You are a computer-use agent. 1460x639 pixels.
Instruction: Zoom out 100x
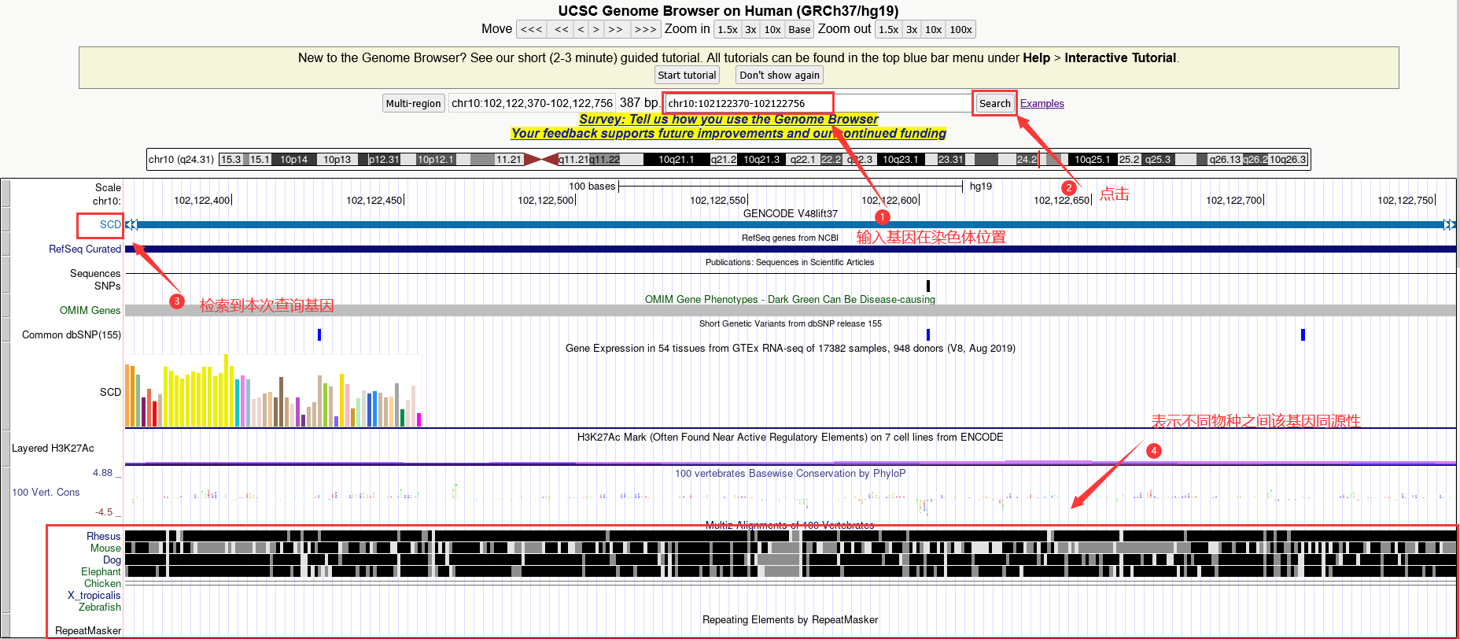pyautogui.click(x=960, y=30)
